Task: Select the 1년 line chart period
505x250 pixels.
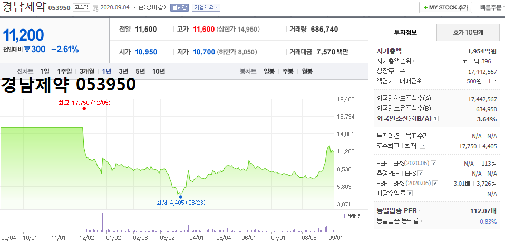Action: tap(106, 72)
